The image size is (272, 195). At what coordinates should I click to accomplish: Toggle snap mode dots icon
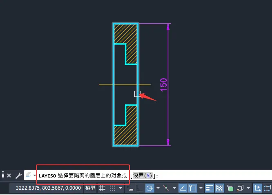(112, 188)
